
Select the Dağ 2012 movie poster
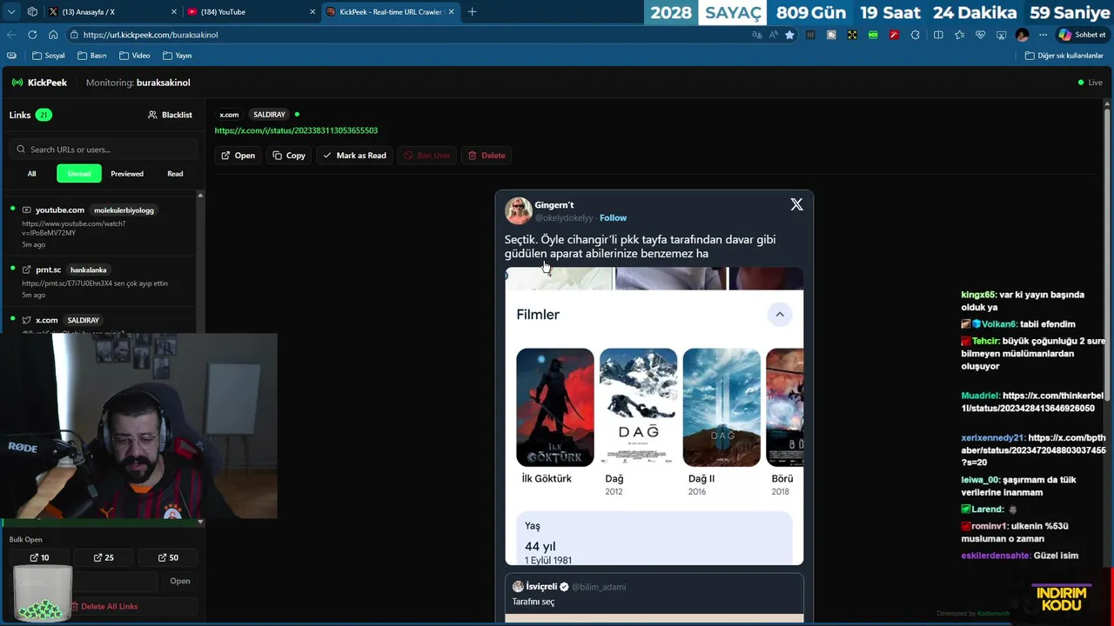tap(638, 408)
